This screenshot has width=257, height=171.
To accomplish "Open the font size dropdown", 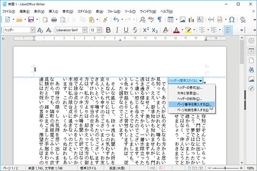I will [x=99, y=30].
